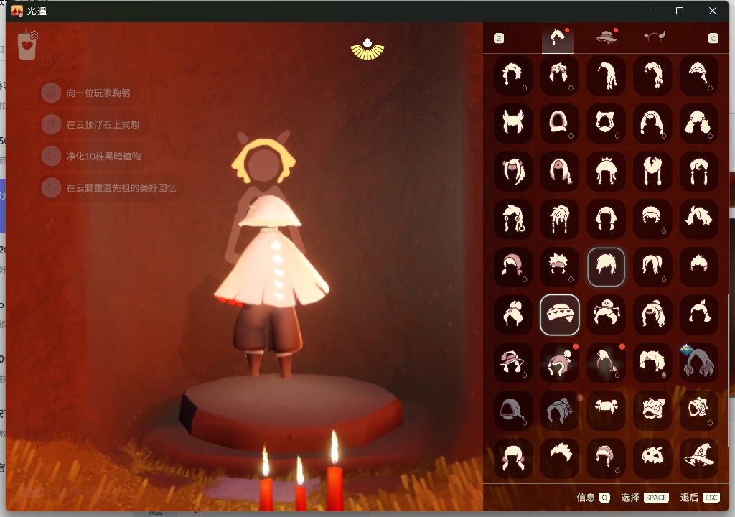Open the pink headband hair with red dot
This screenshot has height=517, width=735.
[x=606, y=363]
